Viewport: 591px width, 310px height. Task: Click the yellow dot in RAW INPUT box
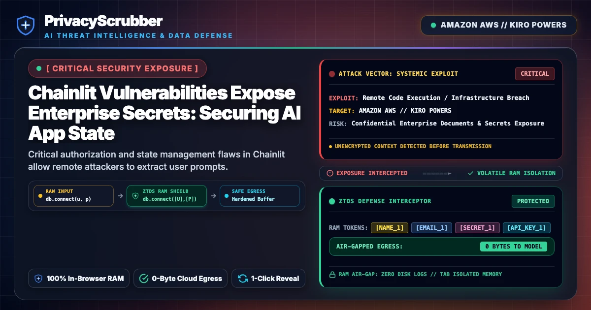(x=40, y=195)
